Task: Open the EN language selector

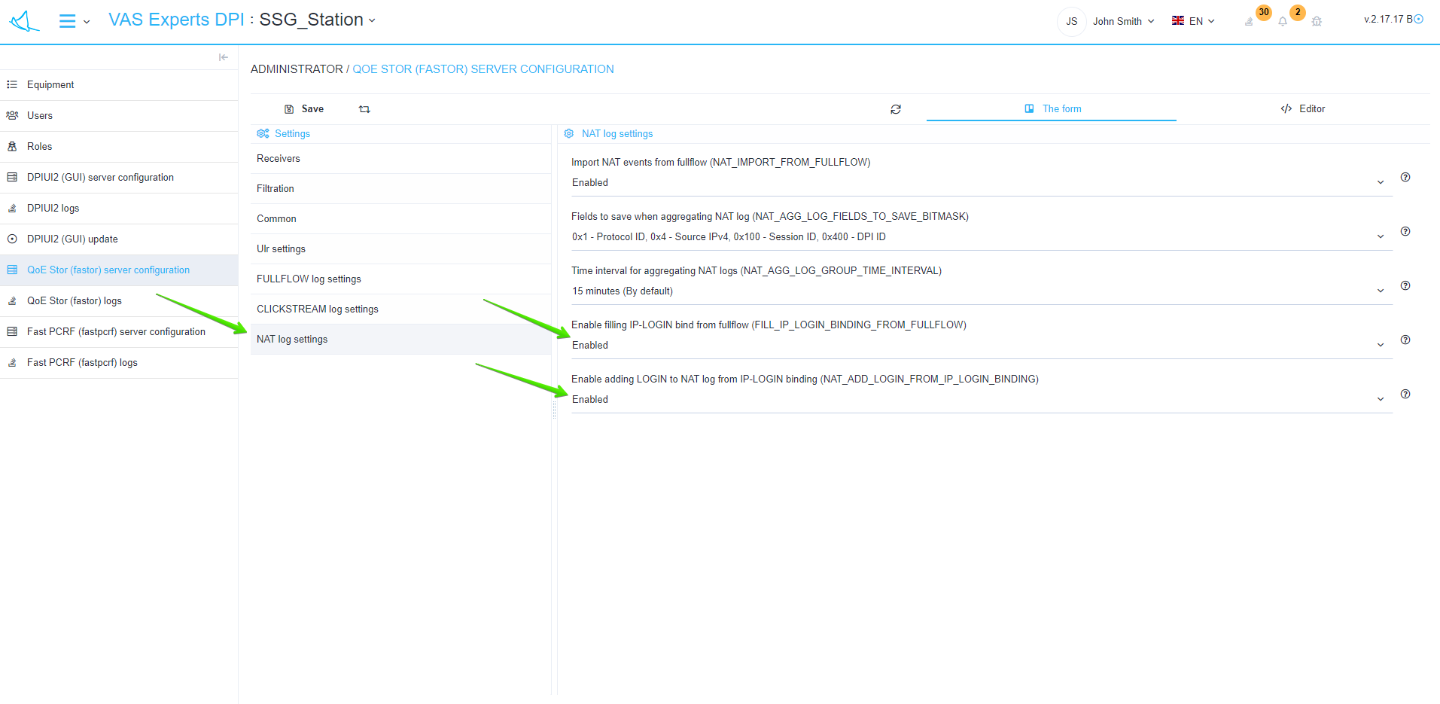Action: click(x=1193, y=21)
